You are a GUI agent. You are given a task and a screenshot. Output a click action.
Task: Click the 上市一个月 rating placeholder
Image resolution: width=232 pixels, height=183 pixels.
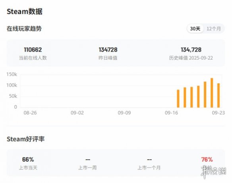point(149,160)
